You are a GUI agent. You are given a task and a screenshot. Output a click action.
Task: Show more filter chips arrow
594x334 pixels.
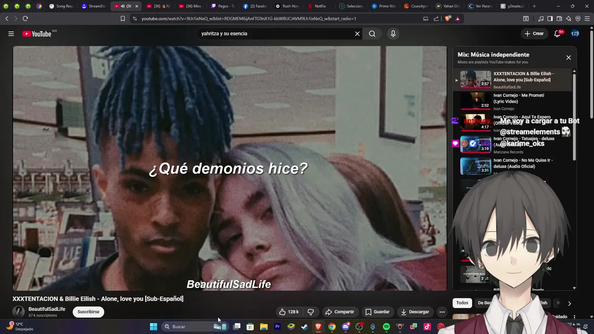[569, 303]
